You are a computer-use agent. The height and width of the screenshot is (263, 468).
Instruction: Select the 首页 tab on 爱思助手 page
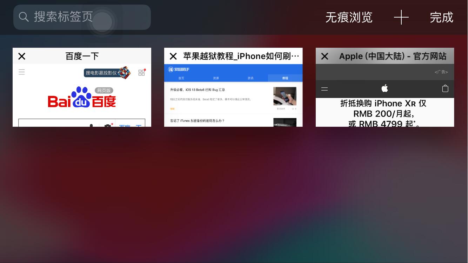[181, 78]
